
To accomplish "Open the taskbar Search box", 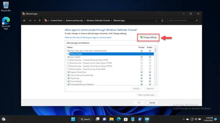I will click(85, 119).
